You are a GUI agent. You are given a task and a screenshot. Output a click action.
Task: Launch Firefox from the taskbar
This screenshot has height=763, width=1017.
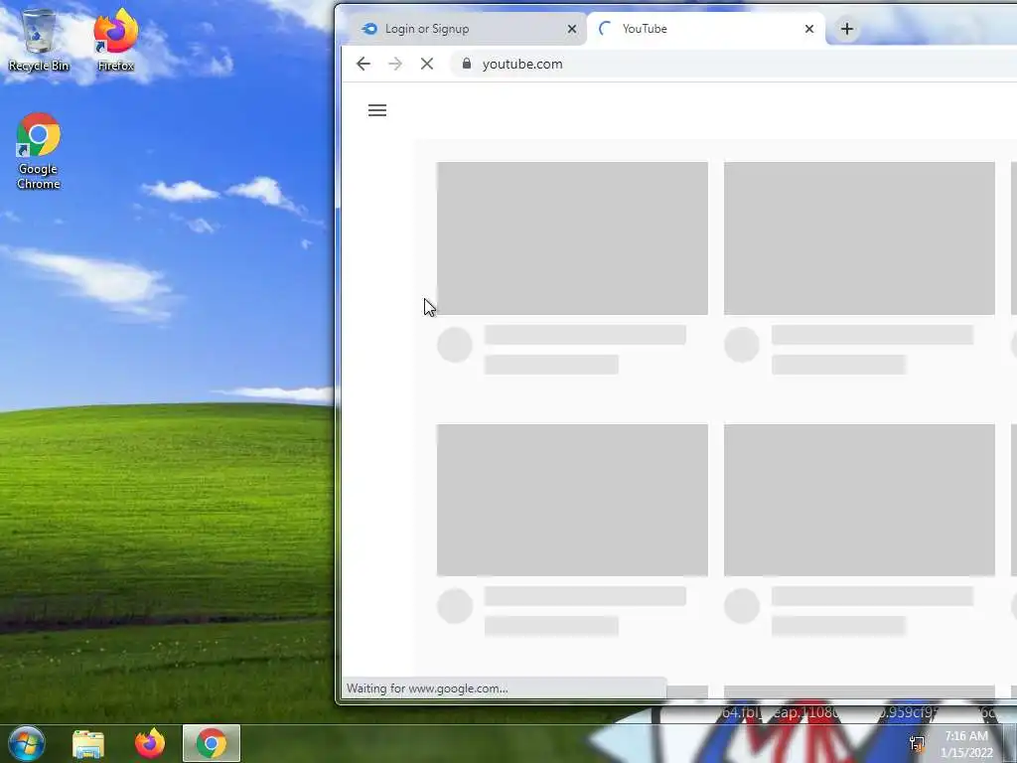click(150, 744)
